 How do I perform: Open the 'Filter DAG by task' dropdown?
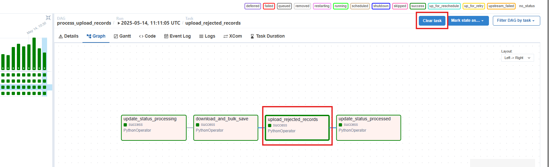[x=516, y=20]
